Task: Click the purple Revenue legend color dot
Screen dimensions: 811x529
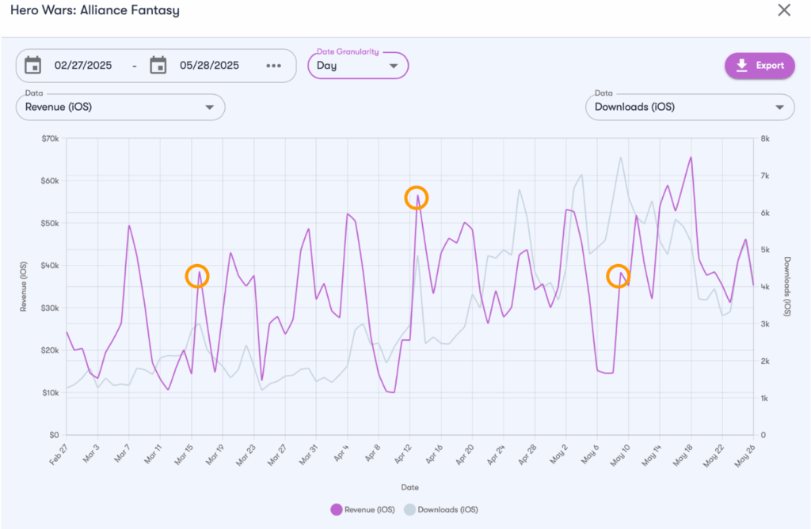Action: [336, 509]
